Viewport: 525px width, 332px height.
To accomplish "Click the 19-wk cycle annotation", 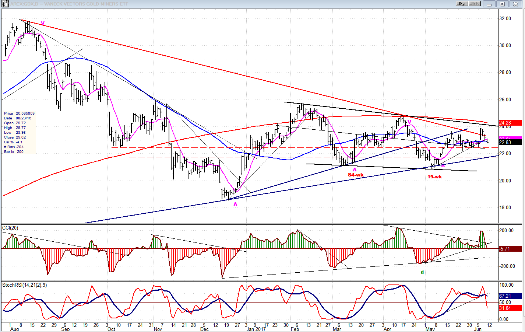I will [434, 177].
